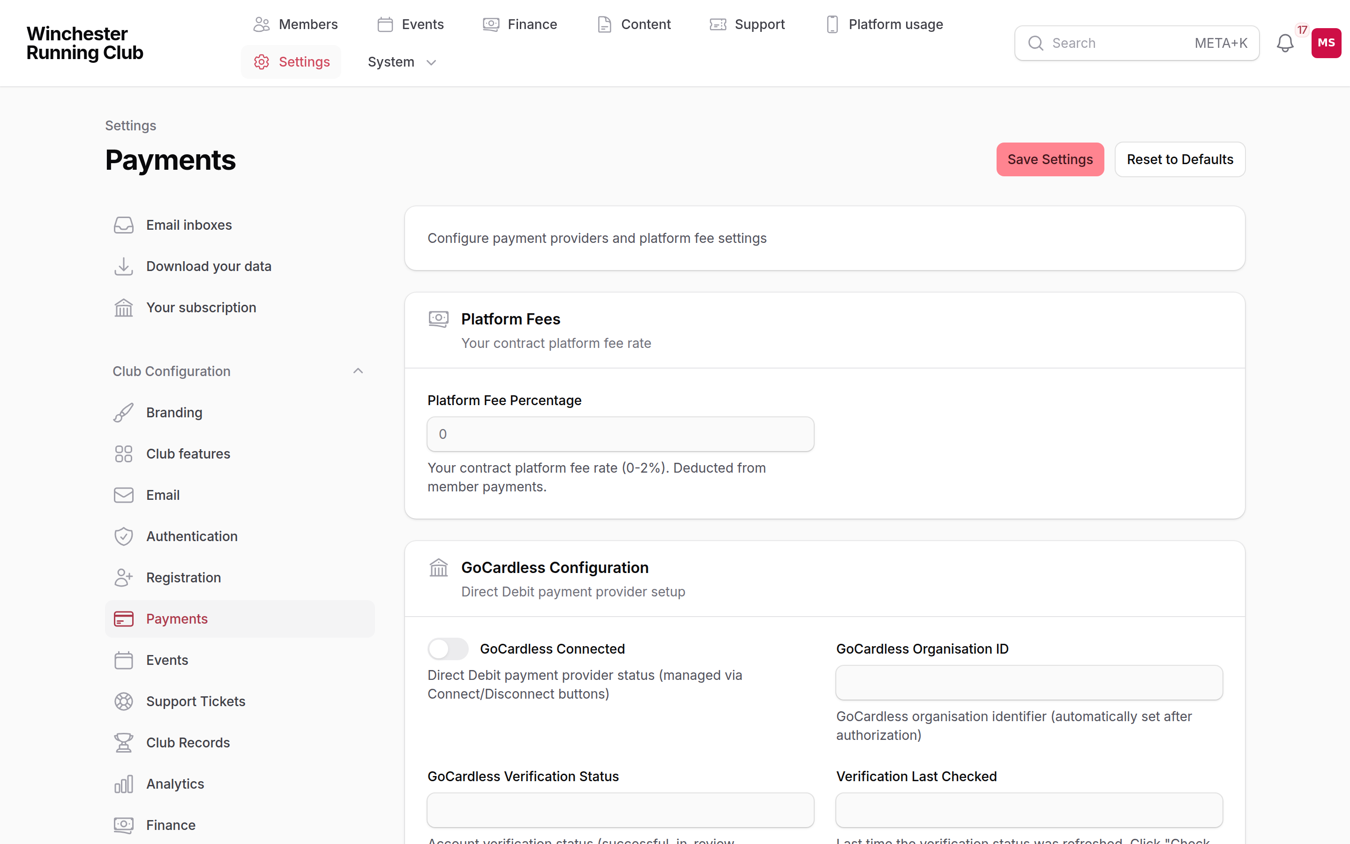Open Support in the top navigation
Viewport: 1350px width, 844px height.
747,24
